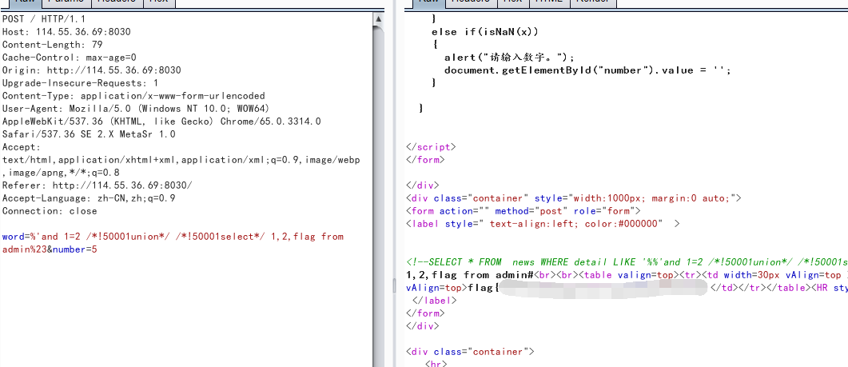
Task: Click the form action="" method="post" line
Action: [x=524, y=211]
